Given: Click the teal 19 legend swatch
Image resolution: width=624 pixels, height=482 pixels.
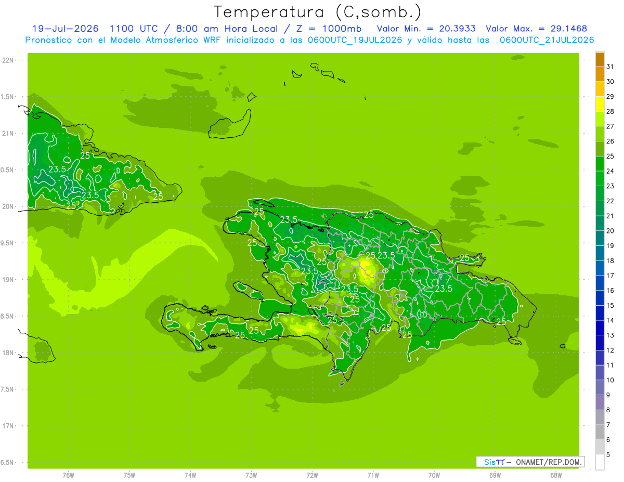Looking at the screenshot, I should click(600, 238).
